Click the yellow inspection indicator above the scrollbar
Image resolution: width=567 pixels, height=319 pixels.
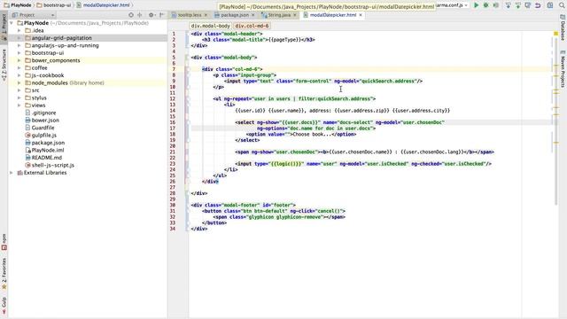[555, 34]
